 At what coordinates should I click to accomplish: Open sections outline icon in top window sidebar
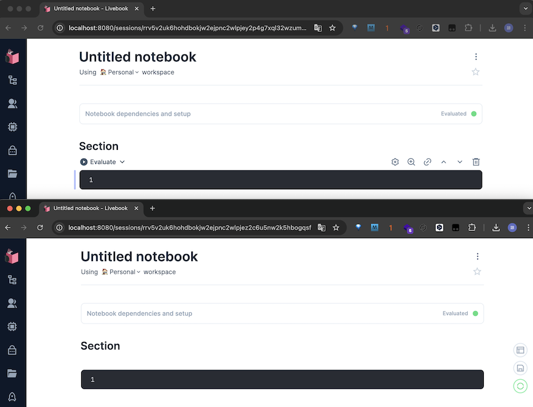pyautogui.click(x=12, y=80)
